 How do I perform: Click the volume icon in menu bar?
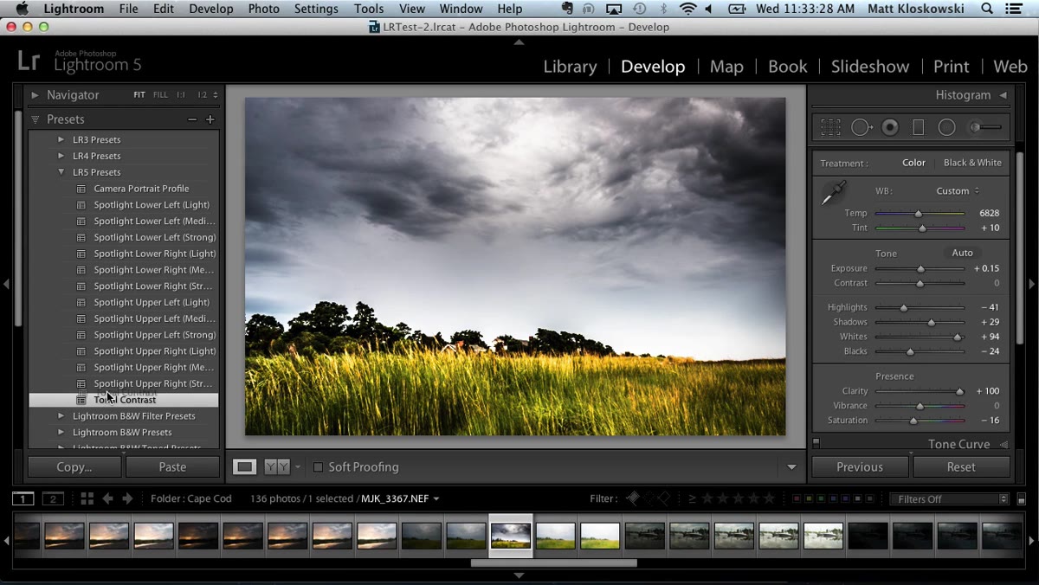click(710, 9)
